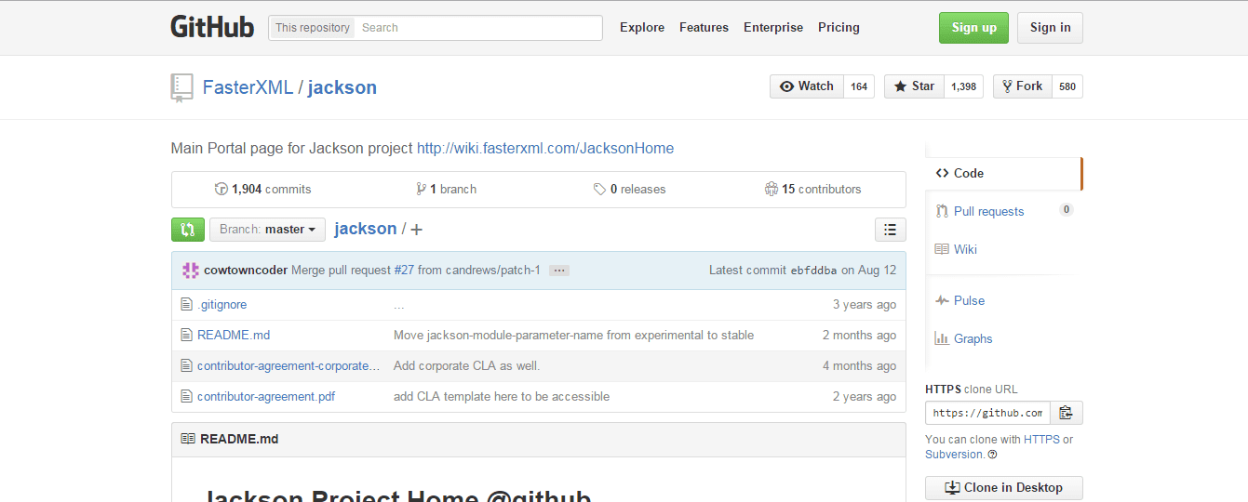Screen dimensions: 1248x502
Task: Open jackson breadcrumb path link
Action: (365, 229)
